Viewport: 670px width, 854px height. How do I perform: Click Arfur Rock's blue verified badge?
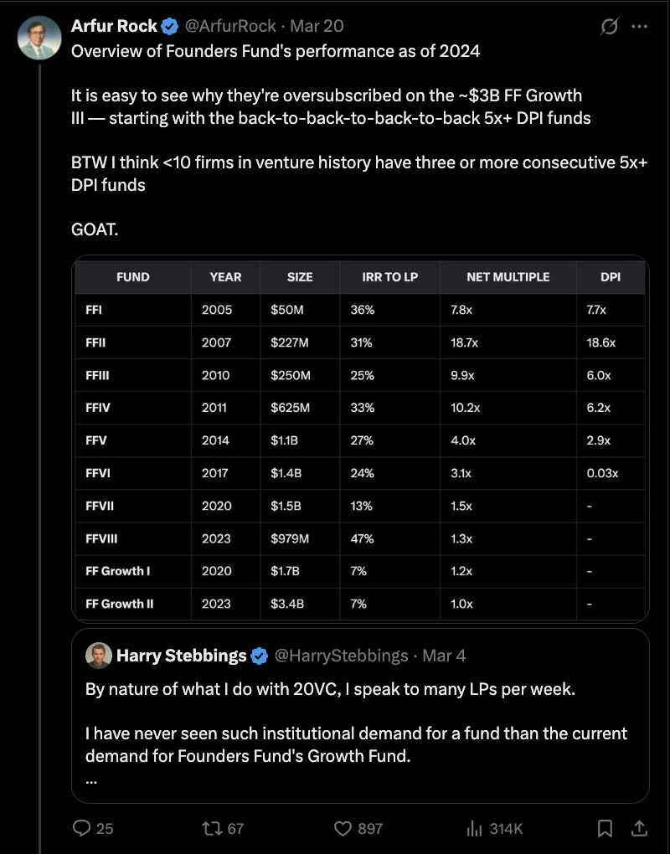[170, 26]
